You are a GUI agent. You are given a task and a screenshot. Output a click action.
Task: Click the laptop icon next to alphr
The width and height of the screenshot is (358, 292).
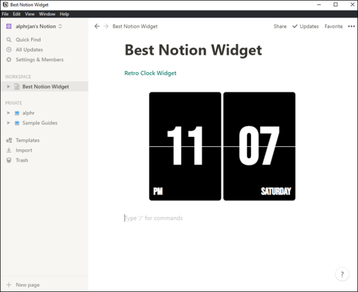click(x=17, y=113)
